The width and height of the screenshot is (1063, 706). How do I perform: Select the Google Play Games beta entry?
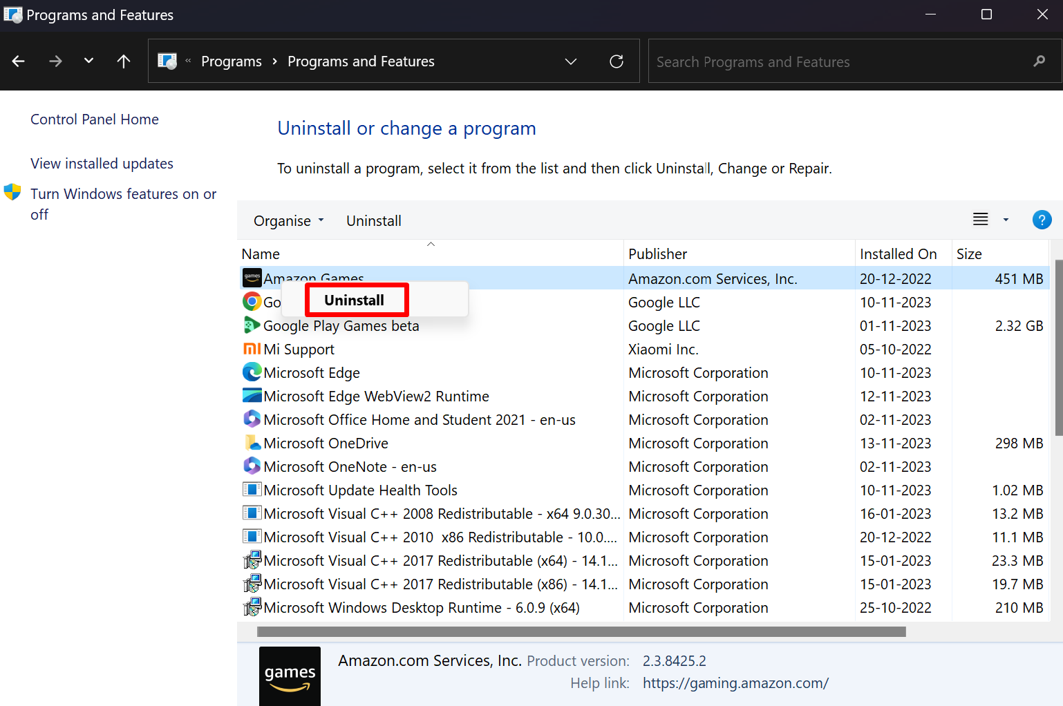pyautogui.click(x=341, y=325)
